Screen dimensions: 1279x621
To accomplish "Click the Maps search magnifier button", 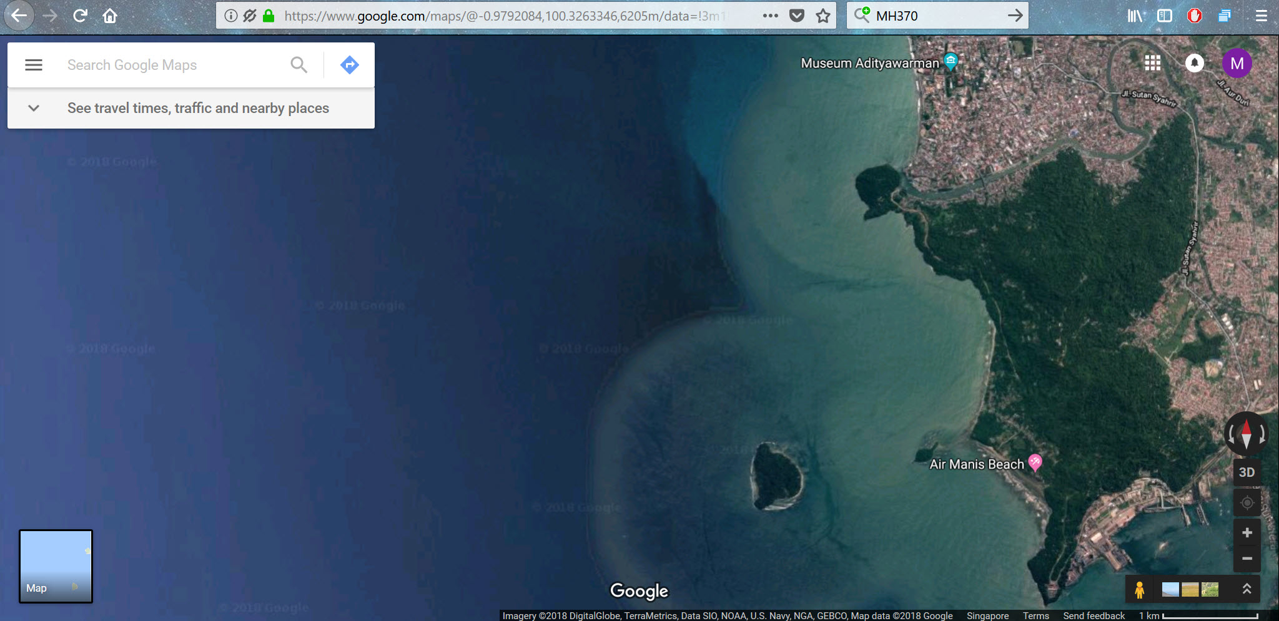I will [299, 65].
